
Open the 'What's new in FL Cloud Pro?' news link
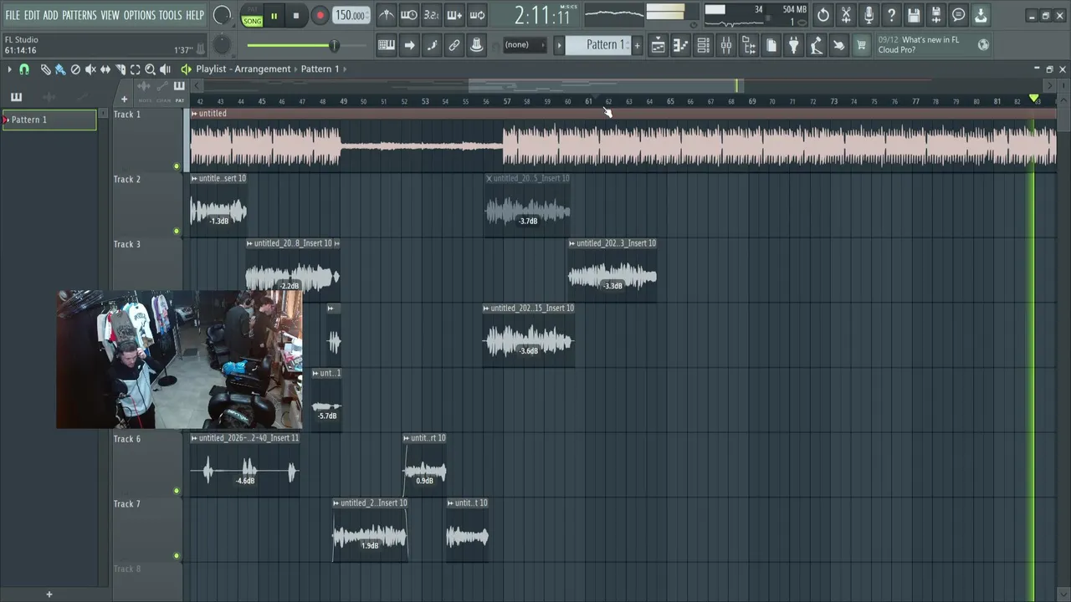tap(919, 45)
